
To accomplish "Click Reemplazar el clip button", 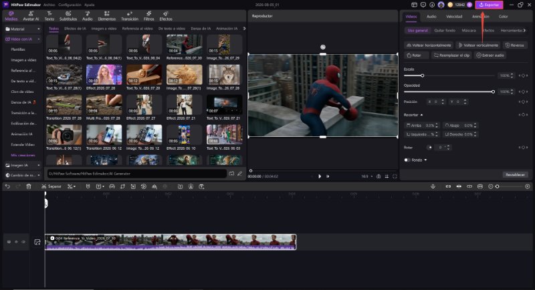I will click(451, 55).
